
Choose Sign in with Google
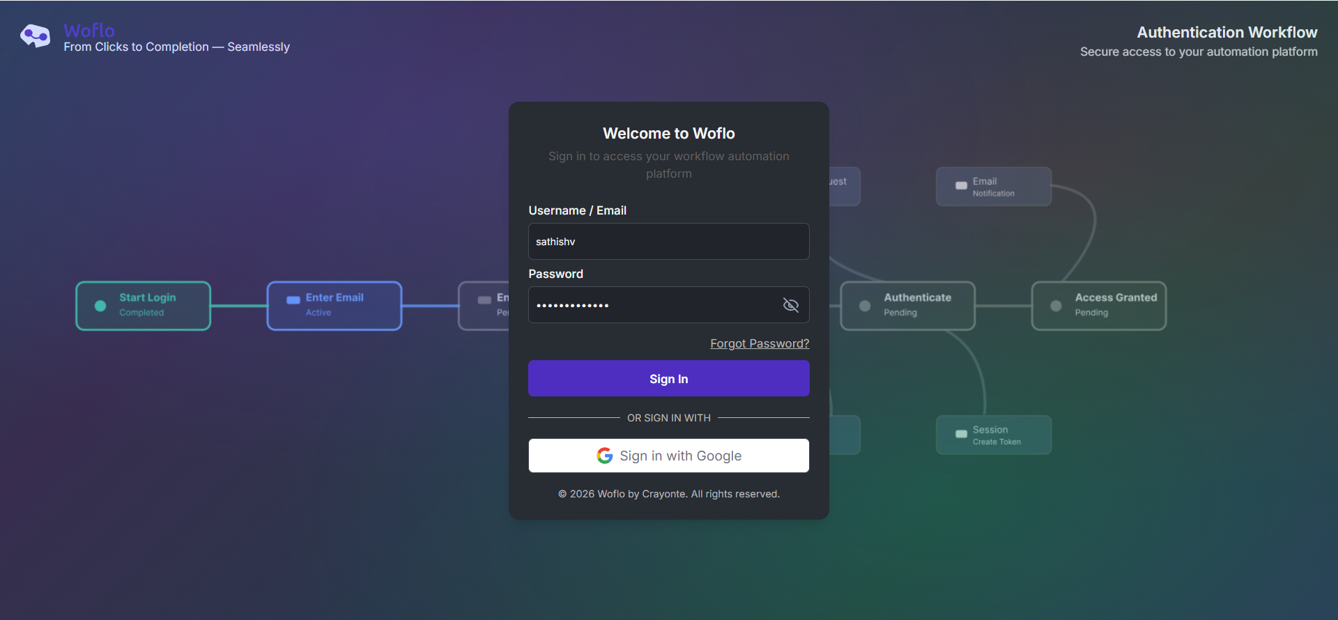pyautogui.click(x=669, y=456)
